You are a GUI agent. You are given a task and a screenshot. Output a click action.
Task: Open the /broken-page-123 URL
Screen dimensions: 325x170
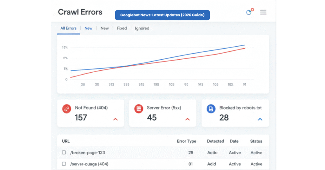[88, 153]
